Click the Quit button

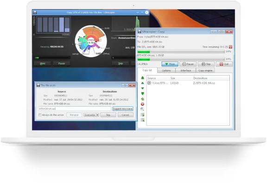[224, 64]
